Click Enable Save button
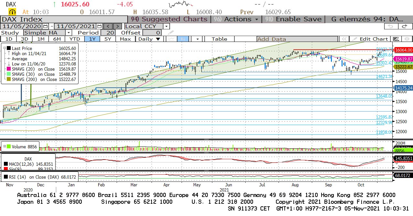 (x=293, y=19)
